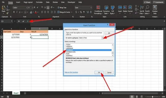The image size is (166, 98).
Task: Open Sort & Filter menu
Action: coord(142,10)
